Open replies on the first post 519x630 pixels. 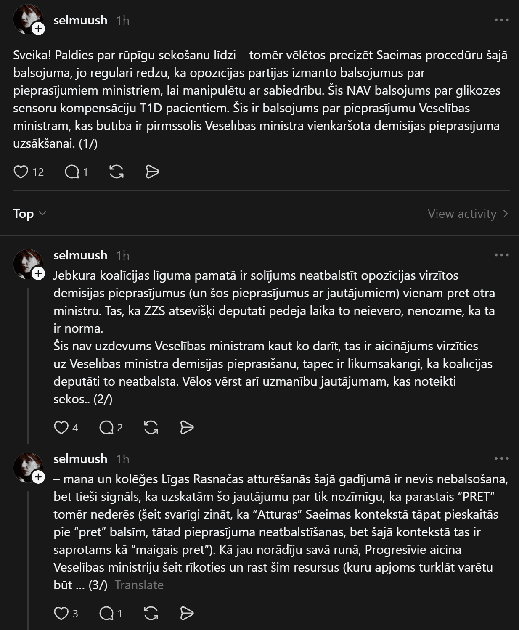72,172
